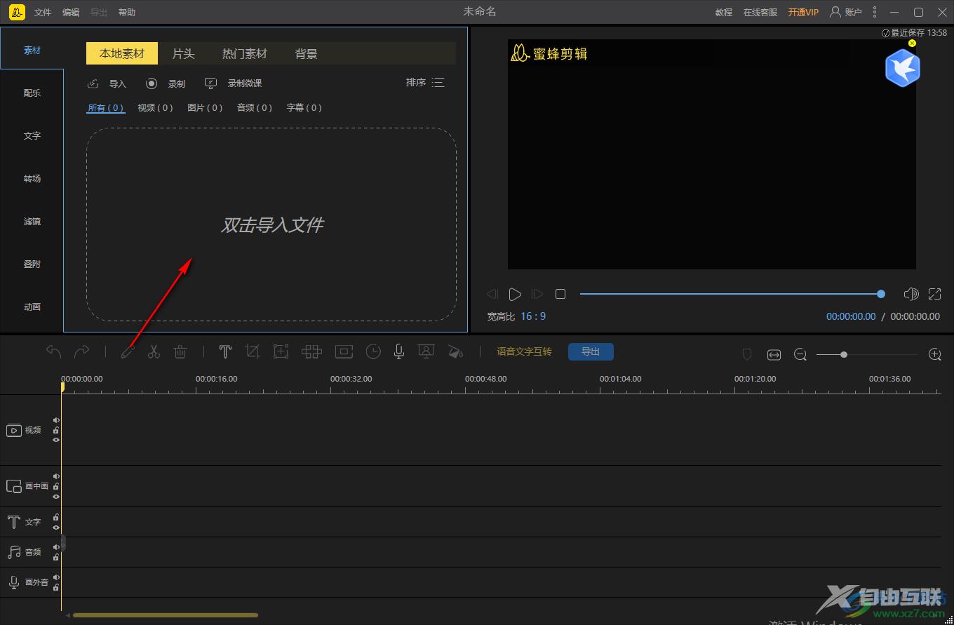Step to previous frame
Viewport: 954px width, 625px height.
pyautogui.click(x=492, y=294)
